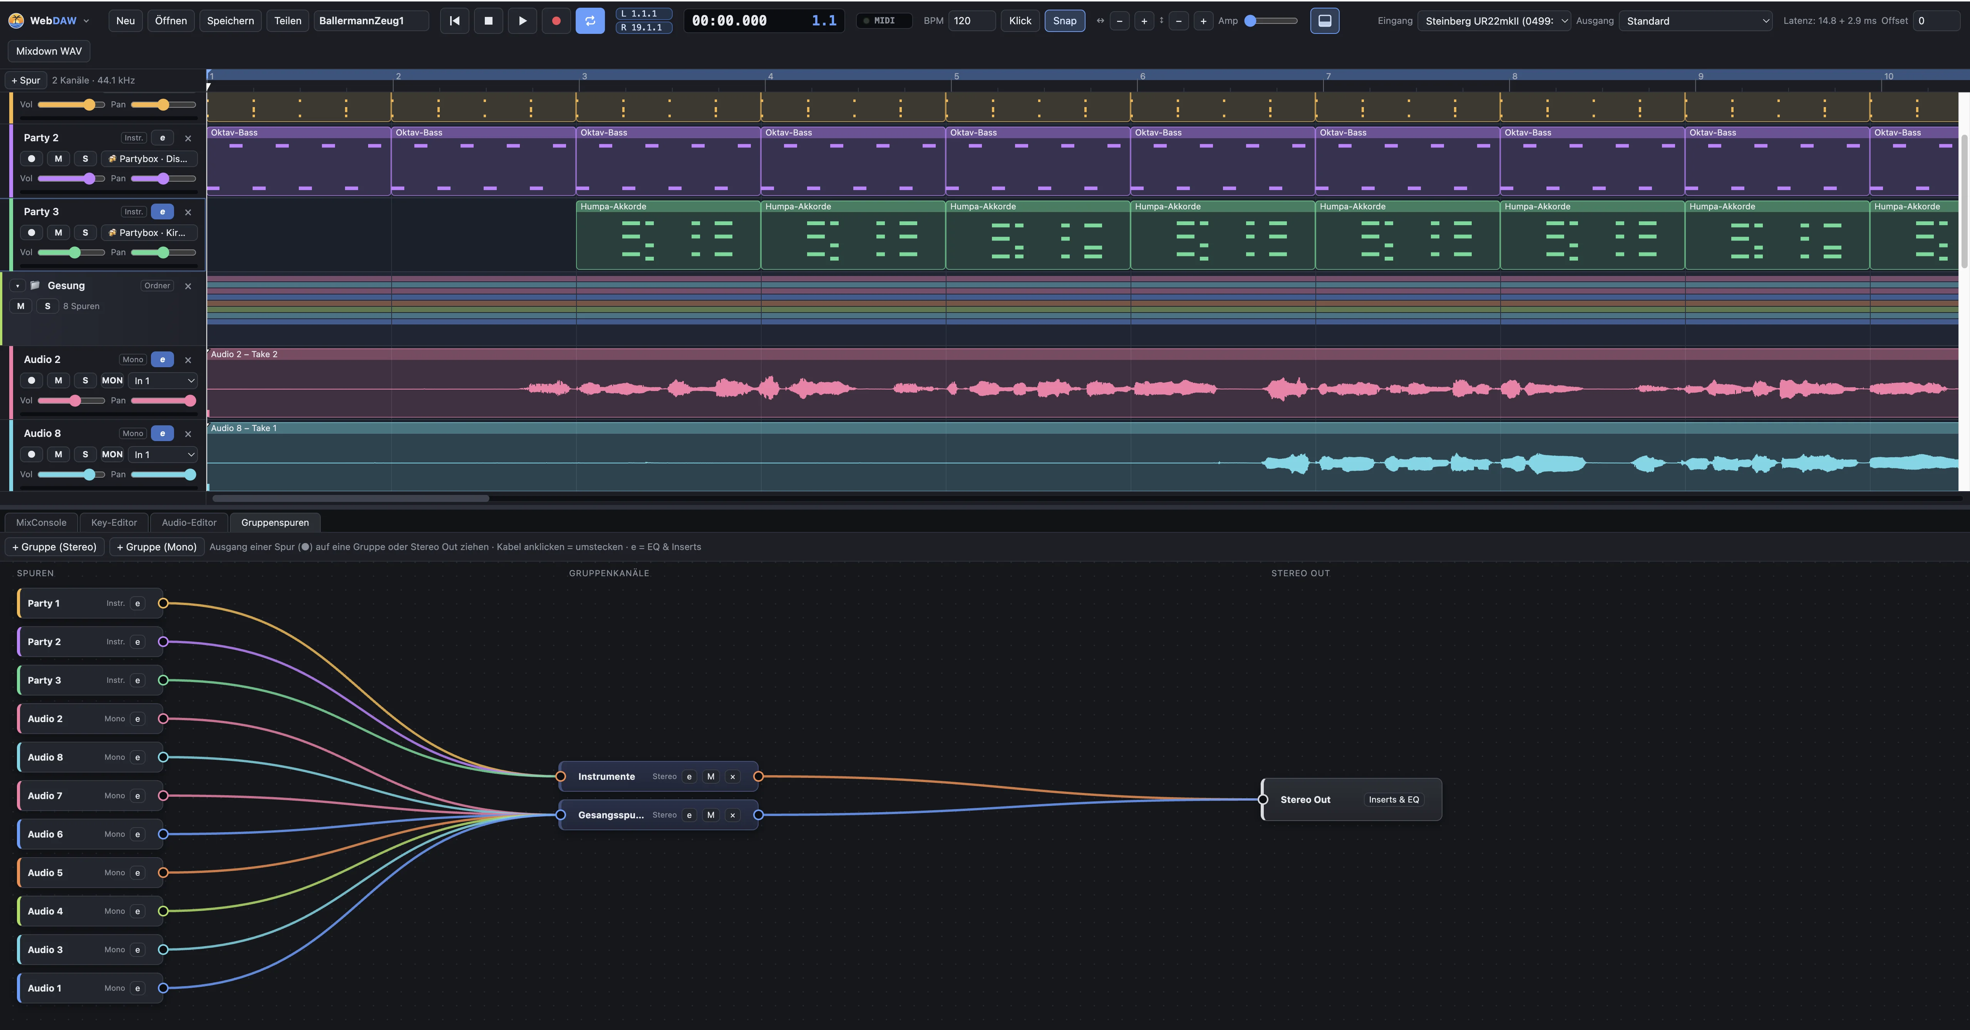Open the Eingang input device dropdown

coord(1494,21)
